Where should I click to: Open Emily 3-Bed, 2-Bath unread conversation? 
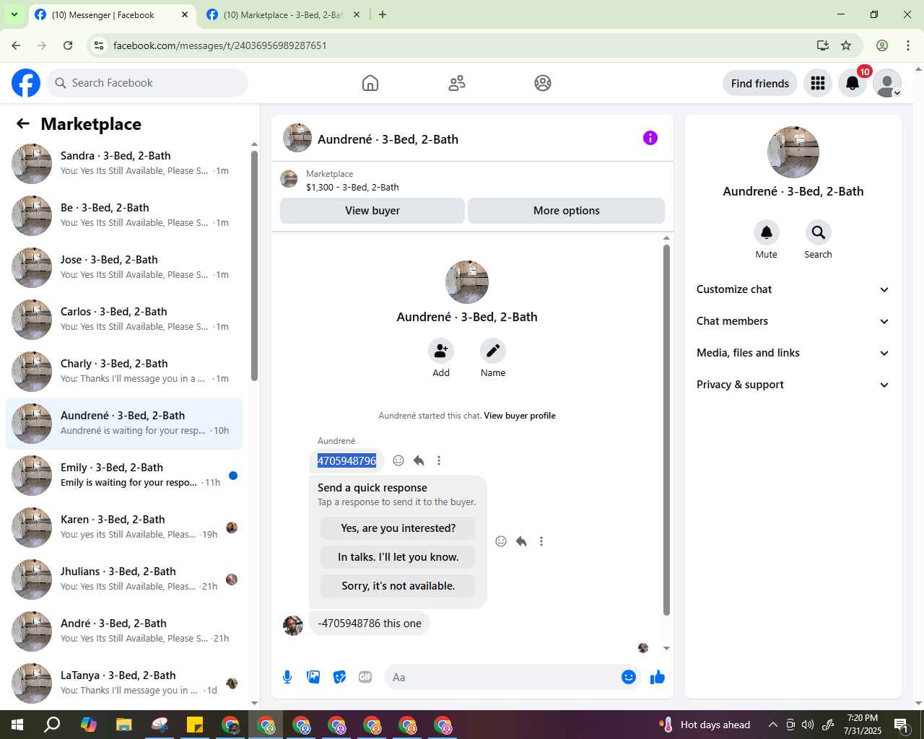pos(124,475)
